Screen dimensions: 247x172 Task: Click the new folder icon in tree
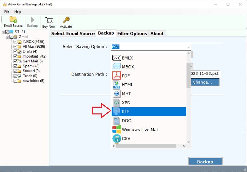pyautogui.click(x=19, y=81)
